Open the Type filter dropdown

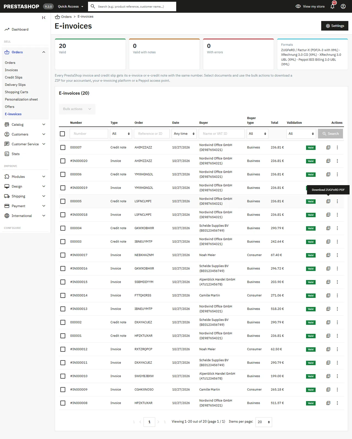(x=121, y=134)
